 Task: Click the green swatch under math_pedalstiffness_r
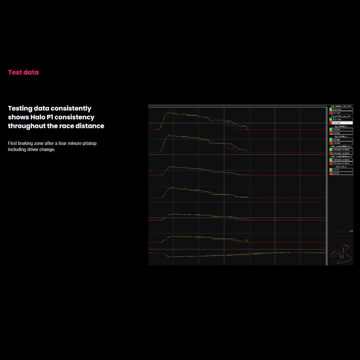330,160
